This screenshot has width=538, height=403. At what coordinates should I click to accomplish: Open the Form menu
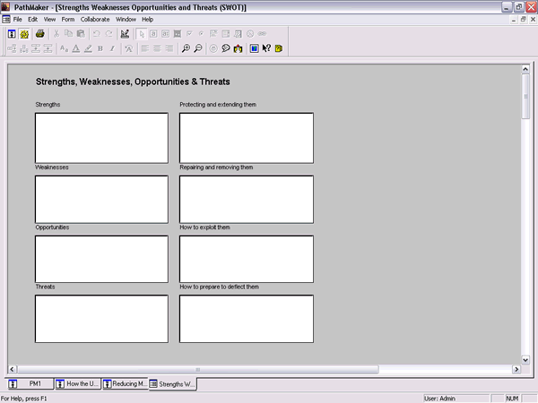pyautogui.click(x=68, y=19)
